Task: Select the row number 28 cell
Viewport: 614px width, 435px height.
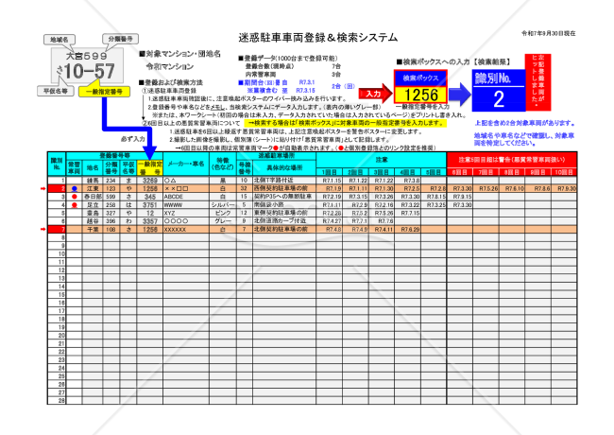Action: click(57, 401)
